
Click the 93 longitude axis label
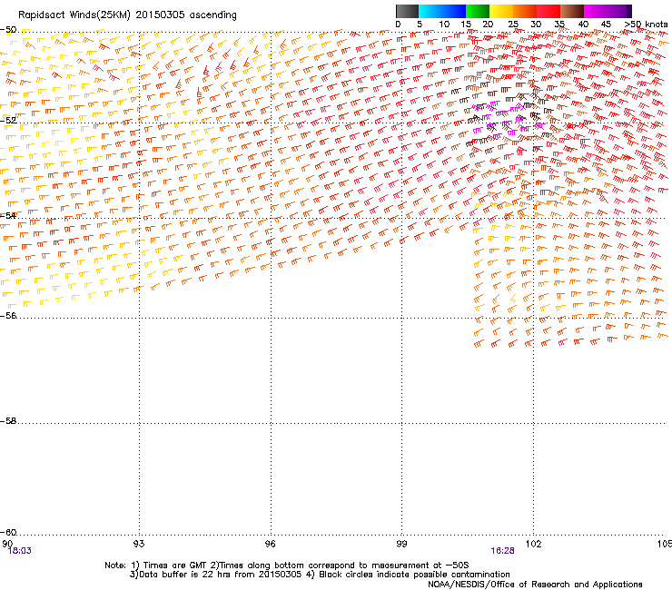click(x=139, y=544)
